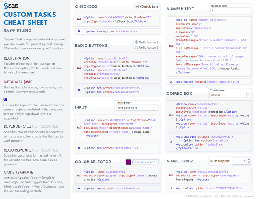
Task: Click the OptionChoice comboEXAMPLE code line
Action: pos(204,137)
